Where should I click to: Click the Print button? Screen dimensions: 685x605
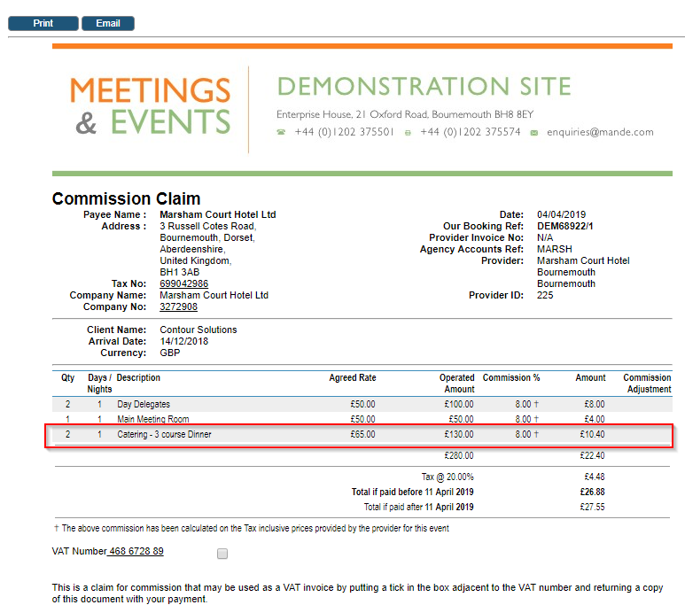click(43, 24)
